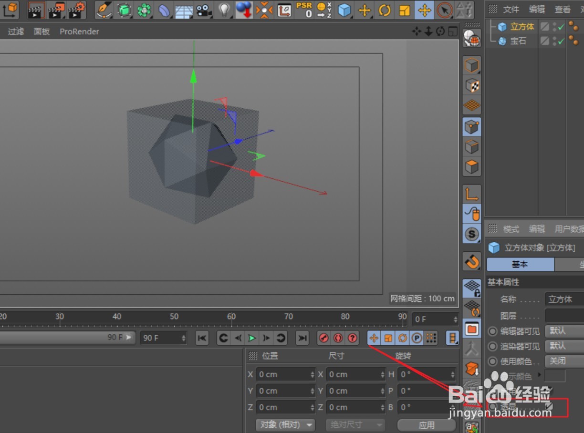Image resolution: width=584 pixels, height=433 pixels.
Task: Click the 应用 apply button
Action: pos(427,424)
